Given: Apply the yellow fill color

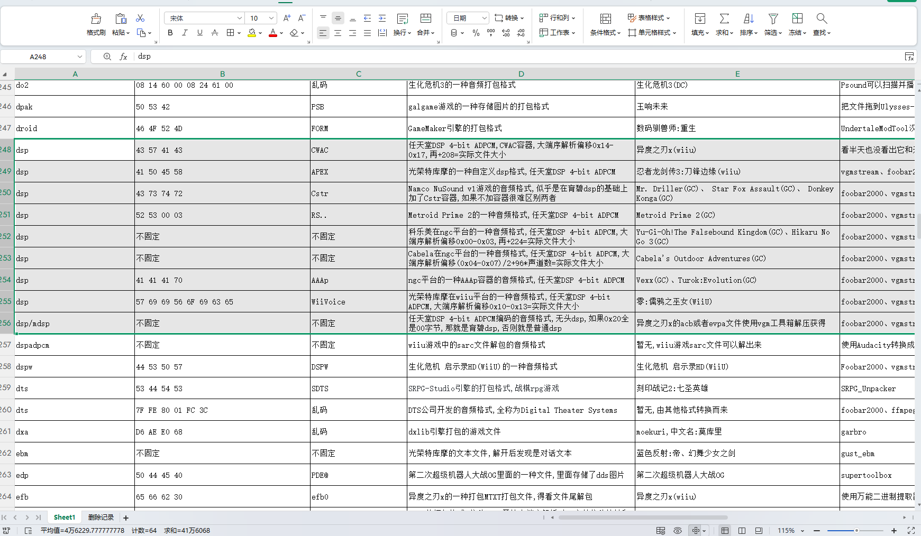Looking at the screenshot, I should point(252,33).
